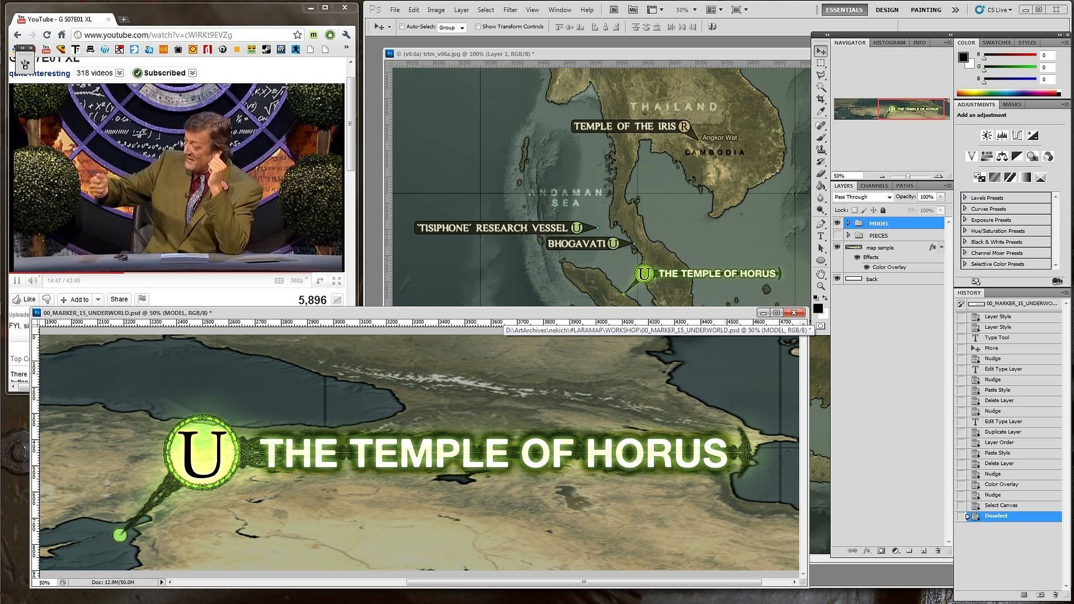
Task: Select the Magic Wand tool
Action: pyautogui.click(x=821, y=87)
